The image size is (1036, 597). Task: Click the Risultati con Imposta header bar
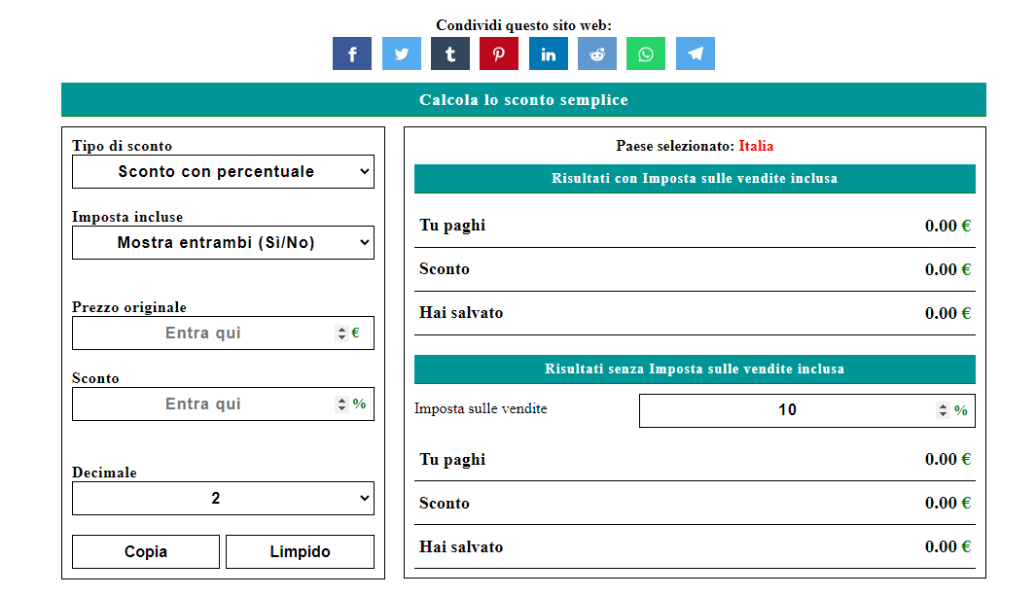pyautogui.click(x=695, y=179)
